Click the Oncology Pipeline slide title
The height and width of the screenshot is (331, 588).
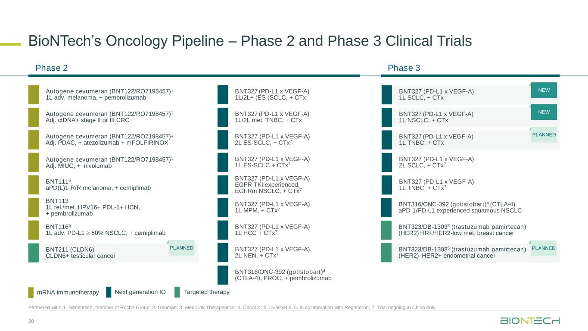250,41
